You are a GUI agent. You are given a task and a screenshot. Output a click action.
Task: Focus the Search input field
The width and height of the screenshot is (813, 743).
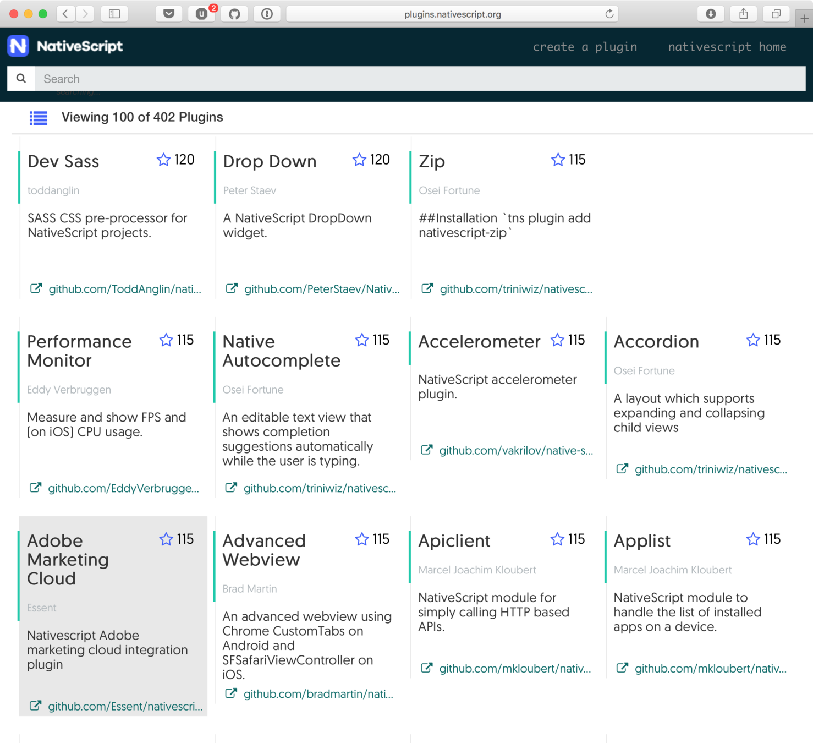click(x=420, y=79)
